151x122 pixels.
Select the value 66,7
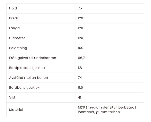81,58
